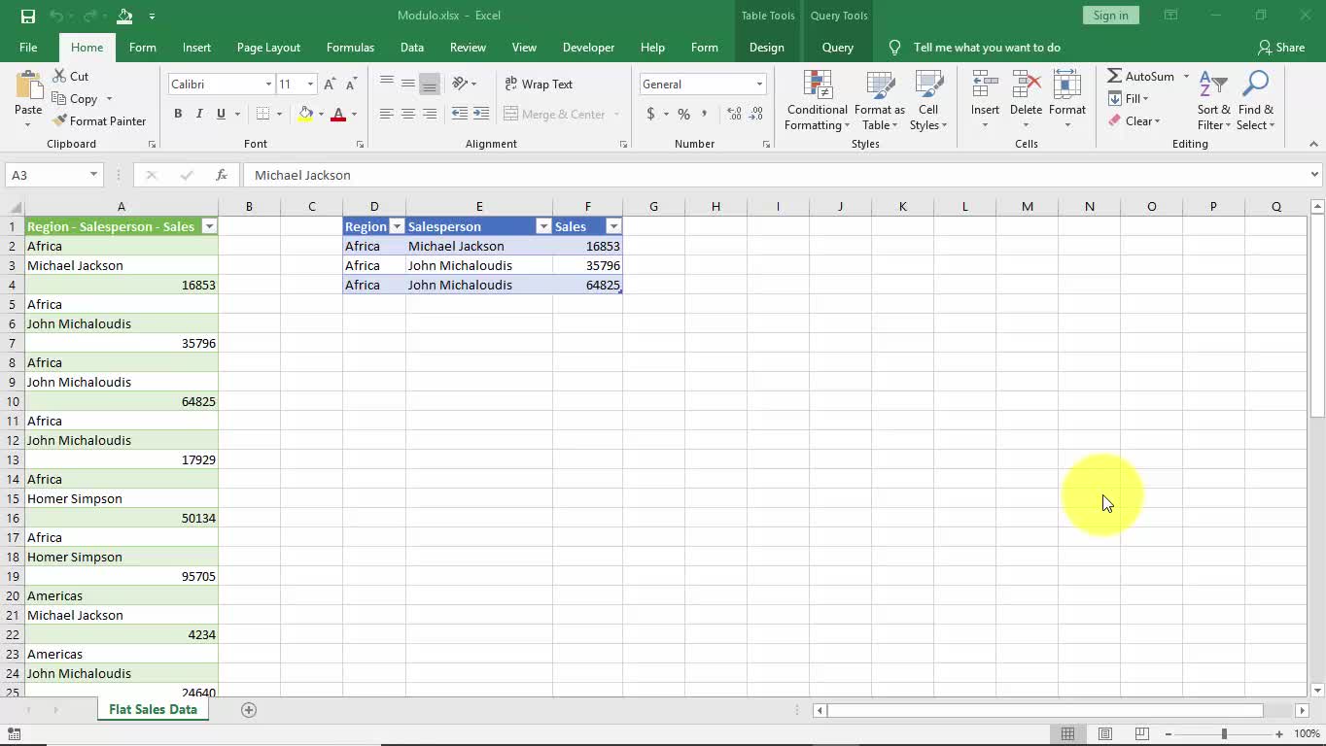Click the yellow Fill Color swatch

306,115
